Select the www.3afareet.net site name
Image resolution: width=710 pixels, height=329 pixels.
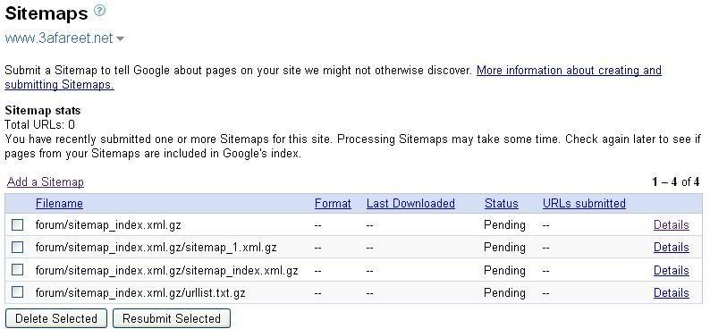point(59,38)
